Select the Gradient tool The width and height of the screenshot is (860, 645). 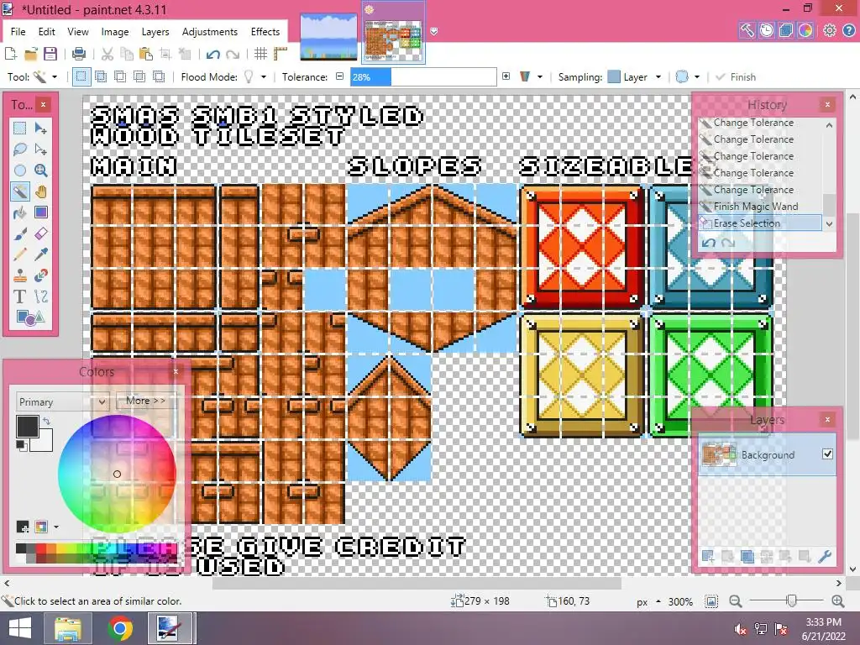[x=40, y=212]
